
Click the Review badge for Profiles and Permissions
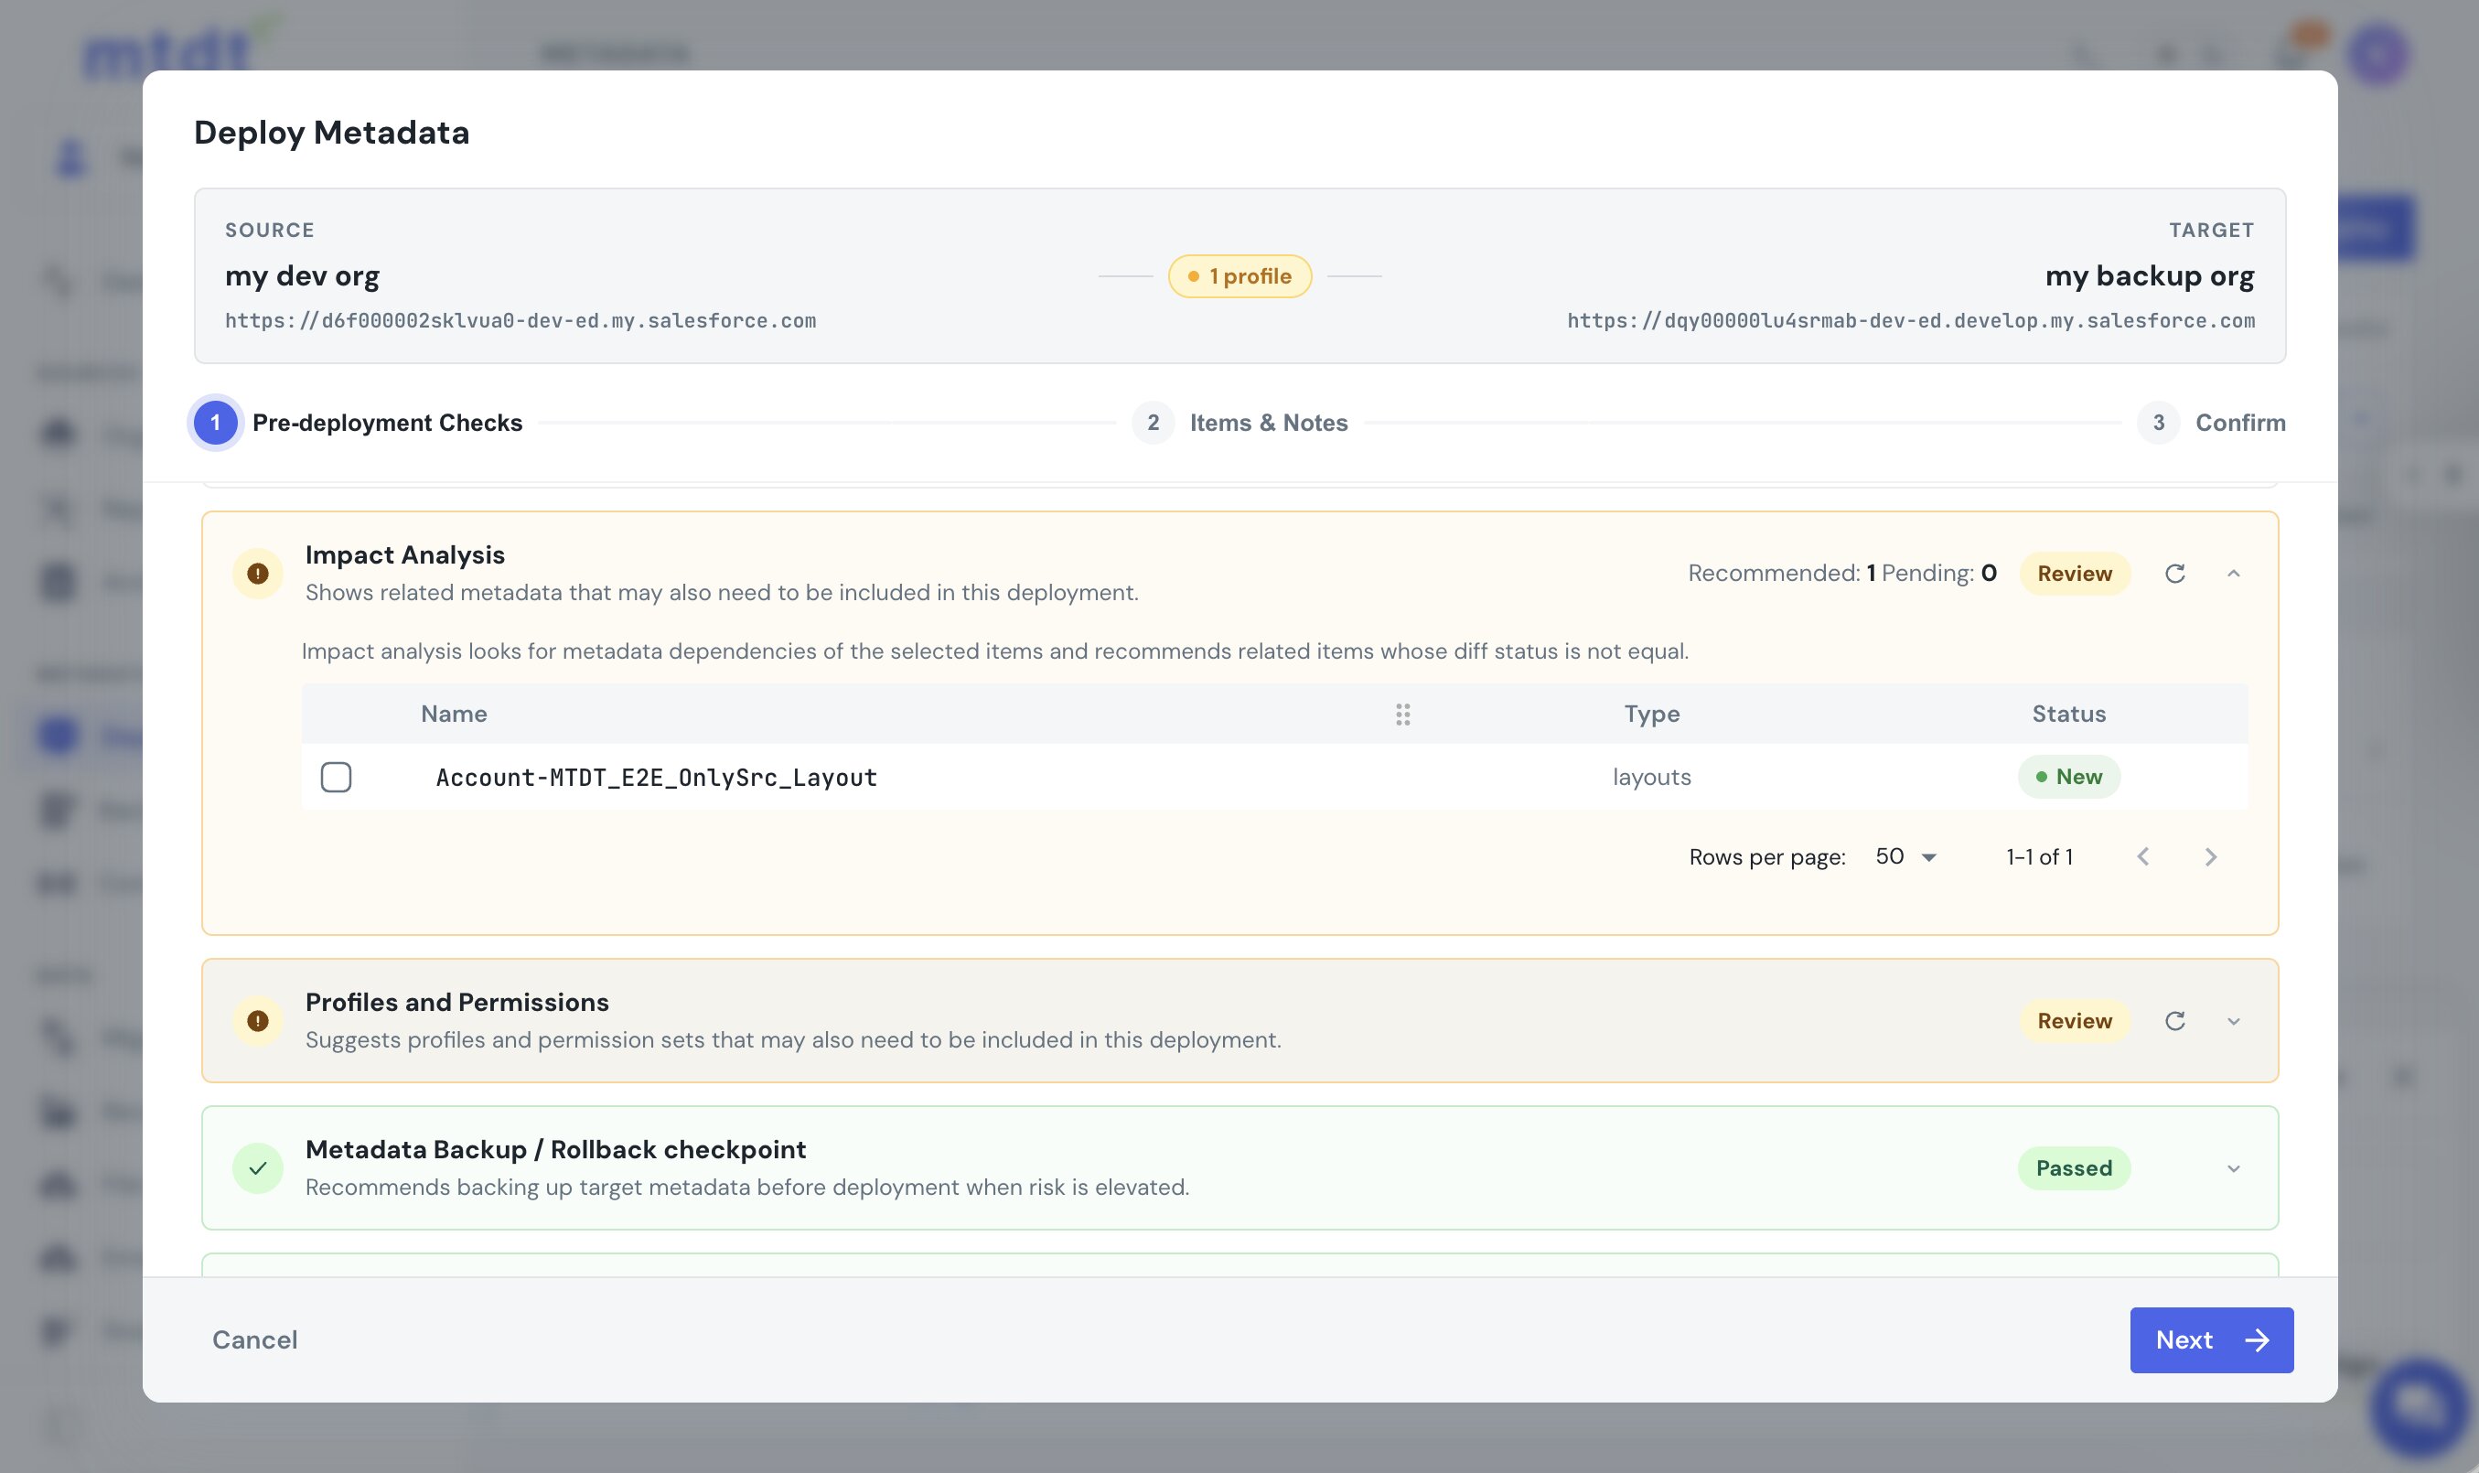point(2074,1020)
